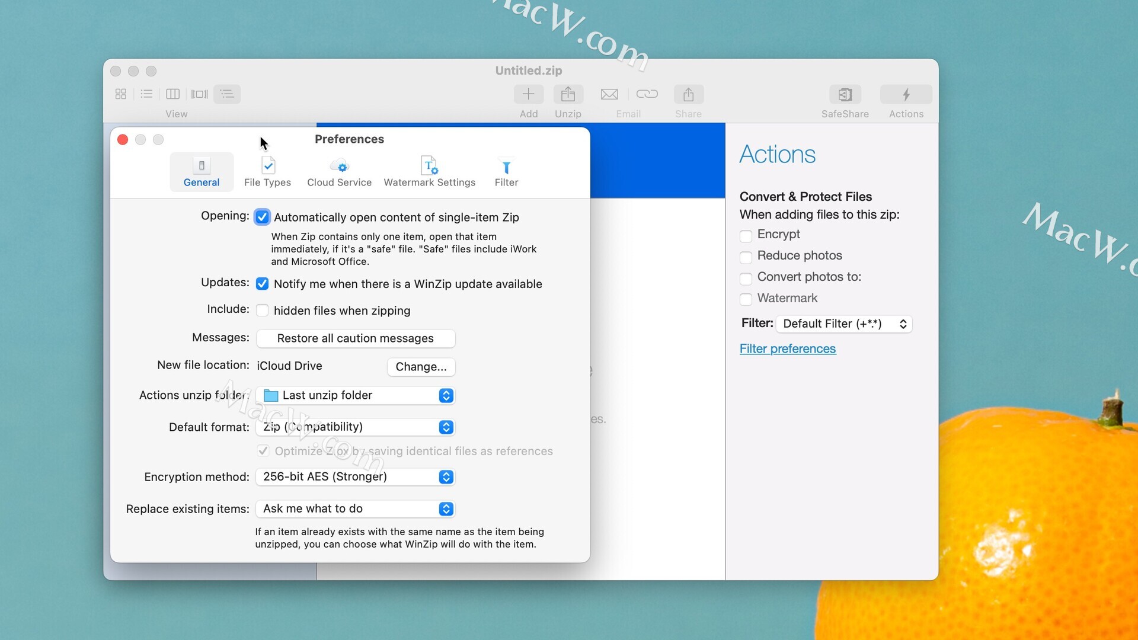Image resolution: width=1138 pixels, height=640 pixels.
Task: Click Change... for new file location
Action: (421, 367)
